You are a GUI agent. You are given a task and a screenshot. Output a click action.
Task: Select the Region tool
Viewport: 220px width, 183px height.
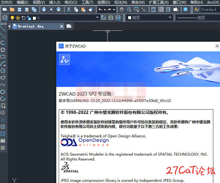coord(3,134)
